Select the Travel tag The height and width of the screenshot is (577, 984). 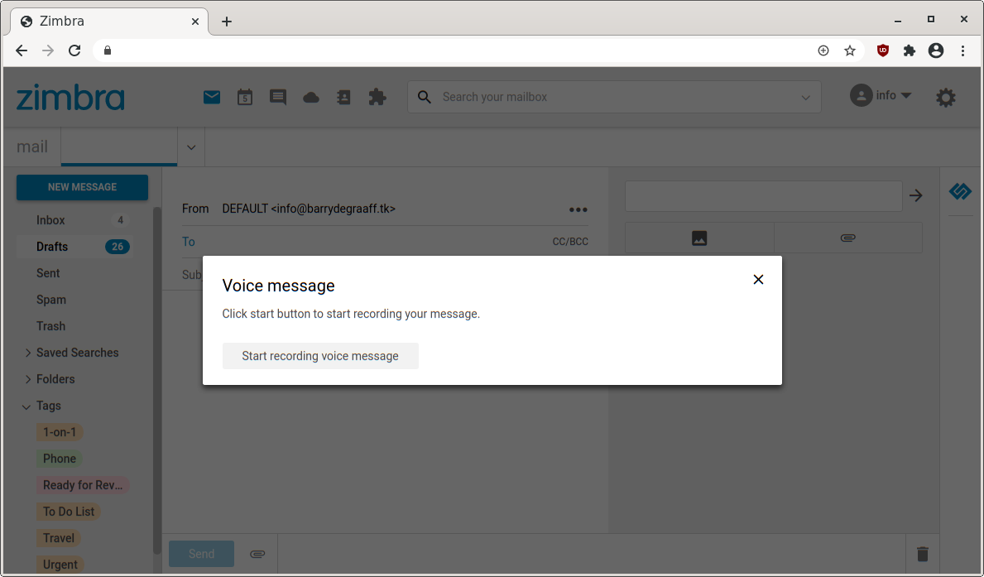[x=59, y=537]
